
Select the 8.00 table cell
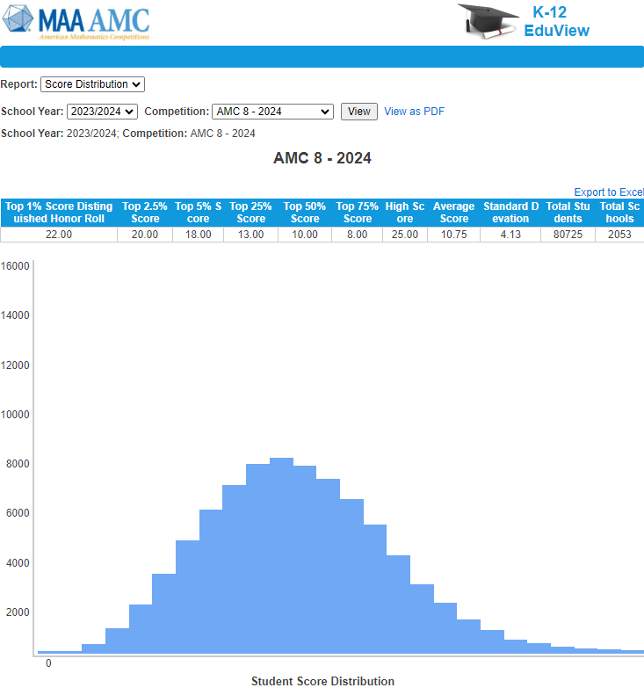[358, 235]
